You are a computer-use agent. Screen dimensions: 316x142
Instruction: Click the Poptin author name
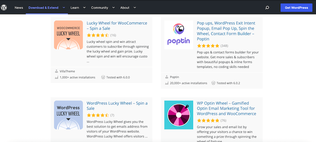[174, 77]
